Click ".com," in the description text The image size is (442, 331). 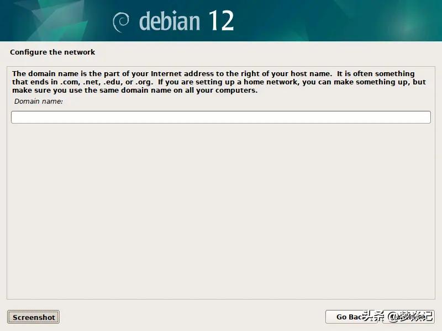pos(70,82)
